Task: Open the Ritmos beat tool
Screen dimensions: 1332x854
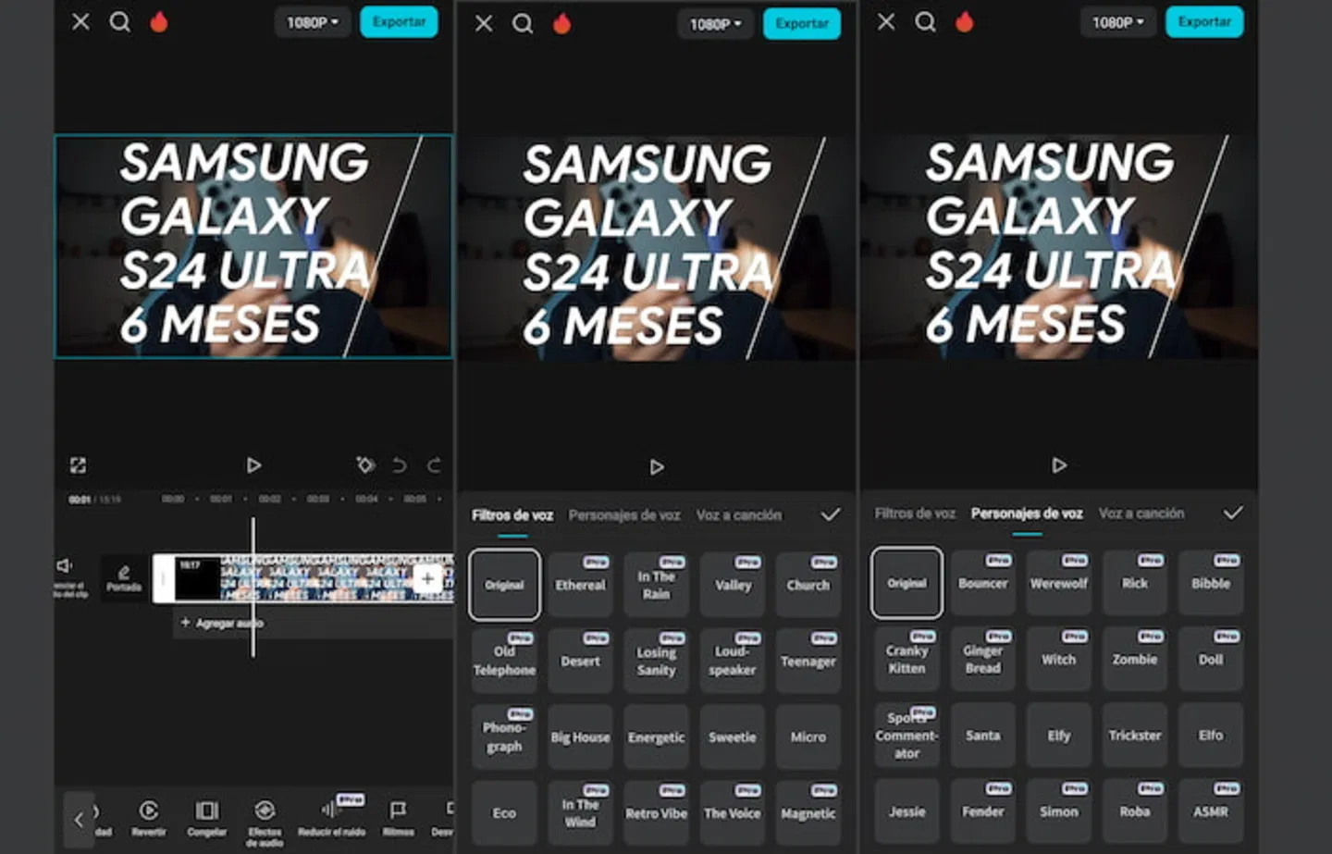Action: (399, 818)
